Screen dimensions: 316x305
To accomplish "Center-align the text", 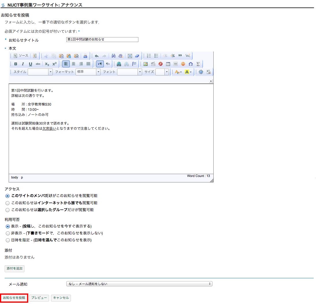I will tap(74, 64).
